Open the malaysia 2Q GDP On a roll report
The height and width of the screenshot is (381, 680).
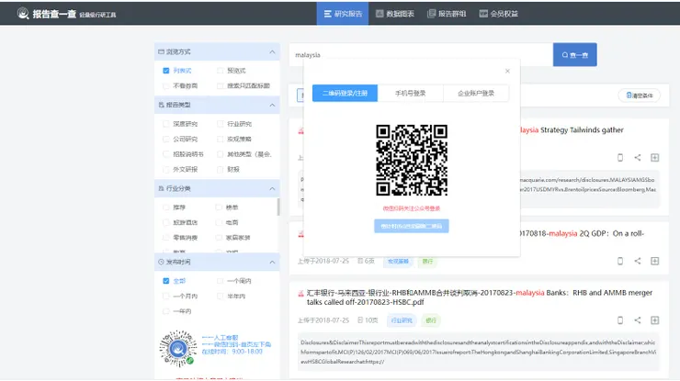(582, 233)
